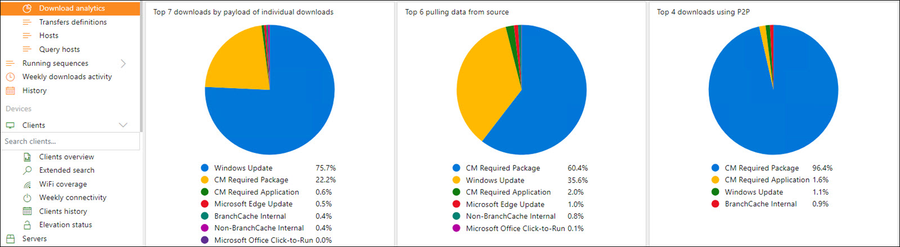Click the Search clients input field
Viewport: 900px width, 247px height.
[x=70, y=141]
